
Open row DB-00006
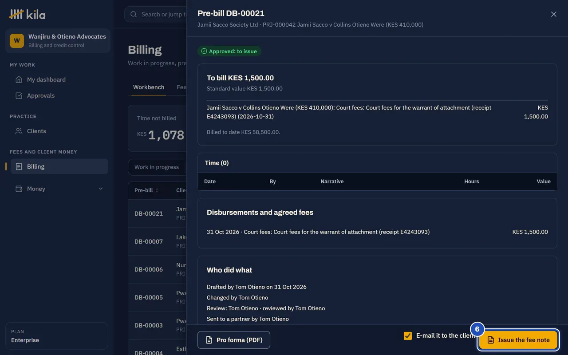click(x=158, y=269)
